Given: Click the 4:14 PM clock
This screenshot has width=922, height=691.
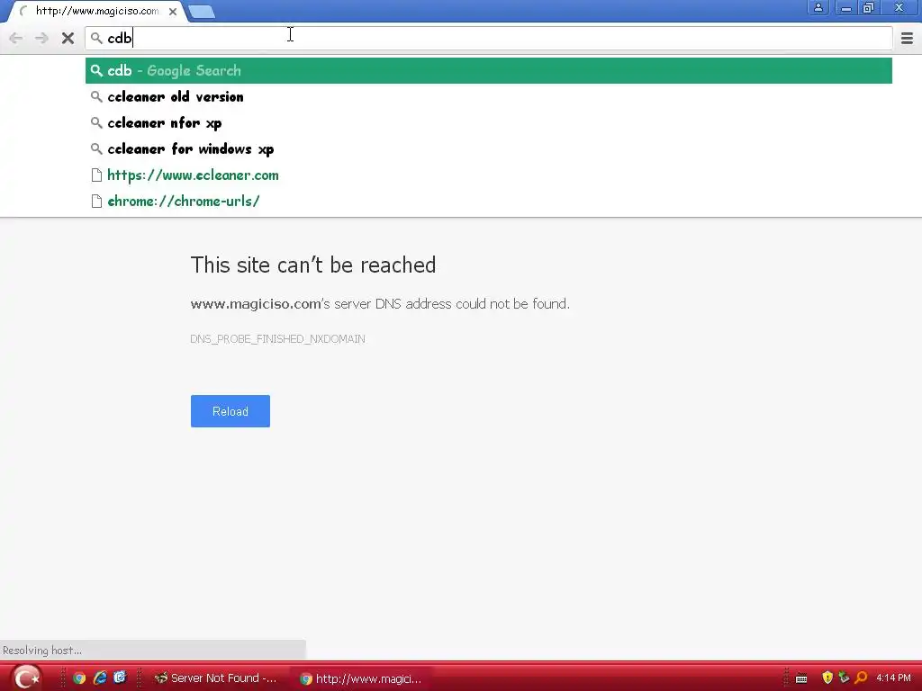Looking at the screenshot, I should pyautogui.click(x=893, y=678).
